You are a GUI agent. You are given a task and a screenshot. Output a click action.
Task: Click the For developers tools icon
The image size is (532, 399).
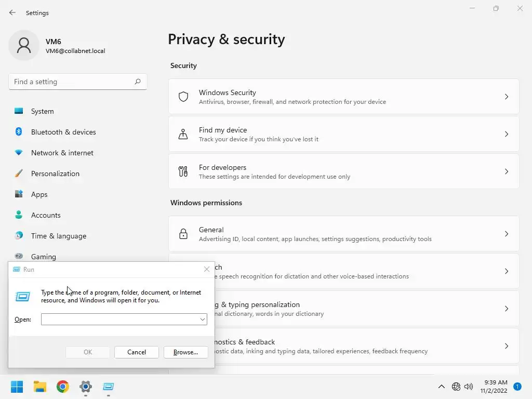[x=183, y=171]
